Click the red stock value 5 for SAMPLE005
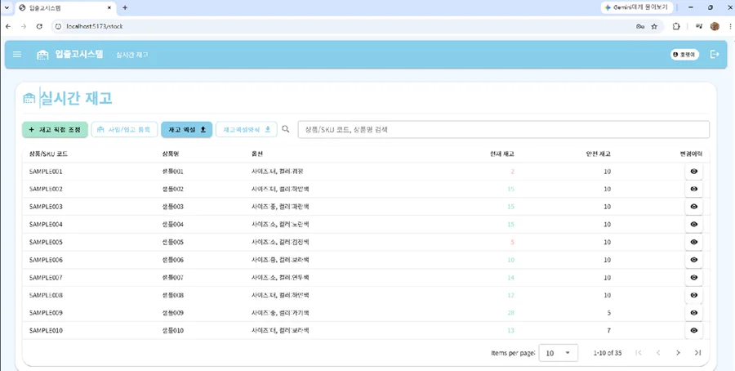This screenshot has height=371, width=735. [x=512, y=242]
